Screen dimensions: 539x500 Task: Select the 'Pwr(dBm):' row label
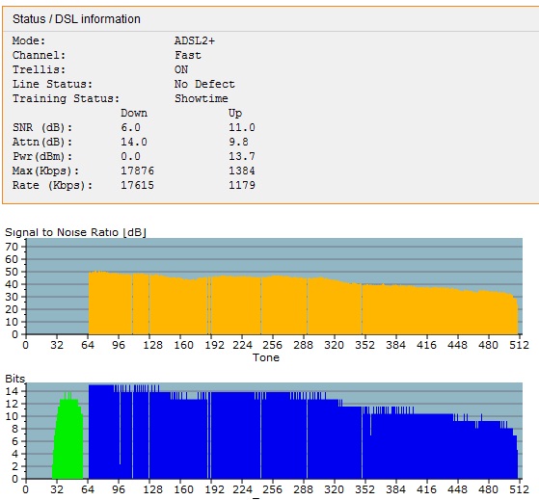(42, 156)
